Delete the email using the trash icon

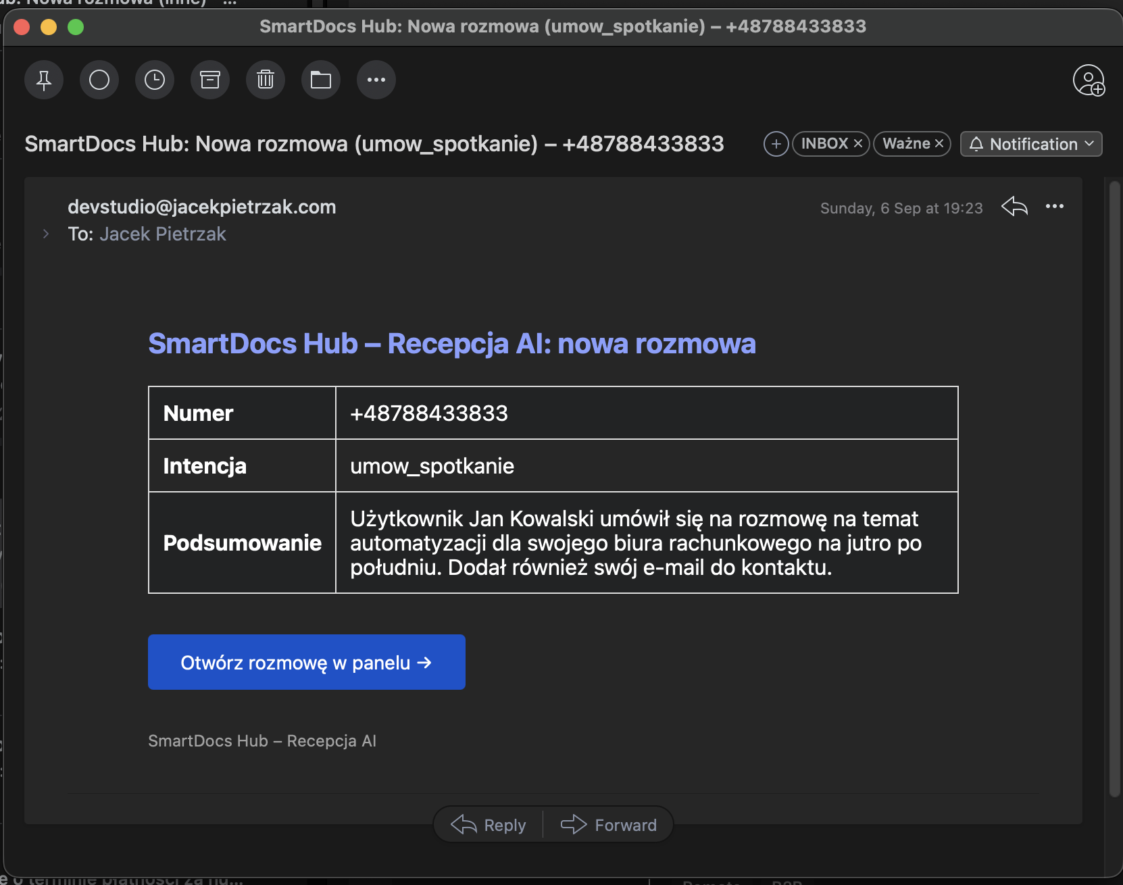point(266,80)
